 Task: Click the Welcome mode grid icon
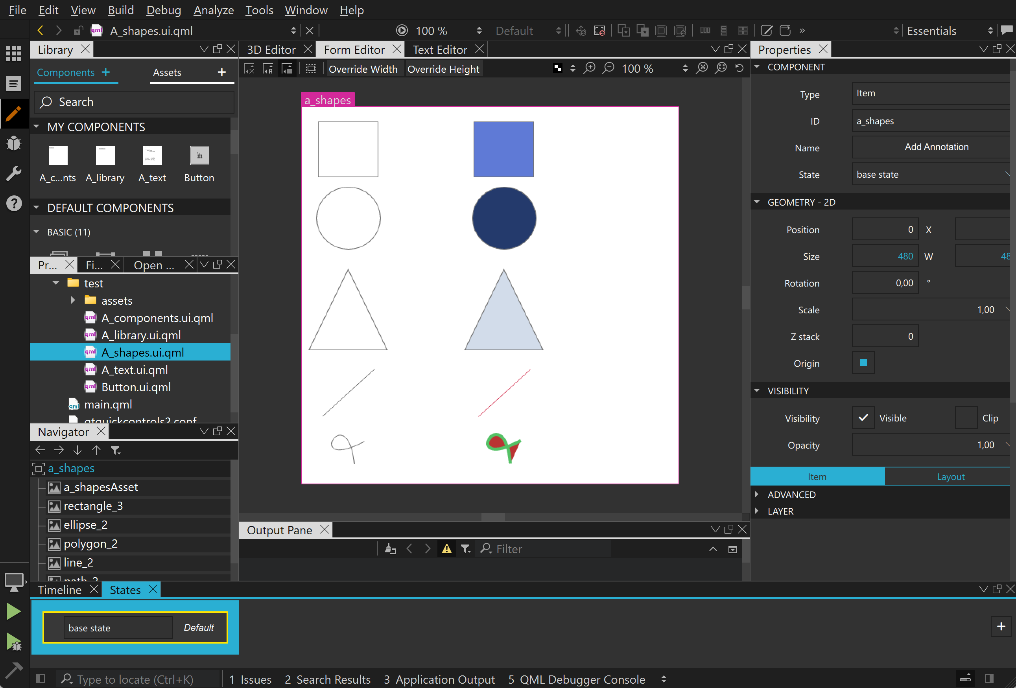(13, 53)
